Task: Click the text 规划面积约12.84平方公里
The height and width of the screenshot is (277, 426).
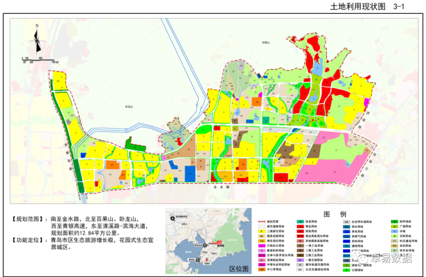Action: point(84,233)
